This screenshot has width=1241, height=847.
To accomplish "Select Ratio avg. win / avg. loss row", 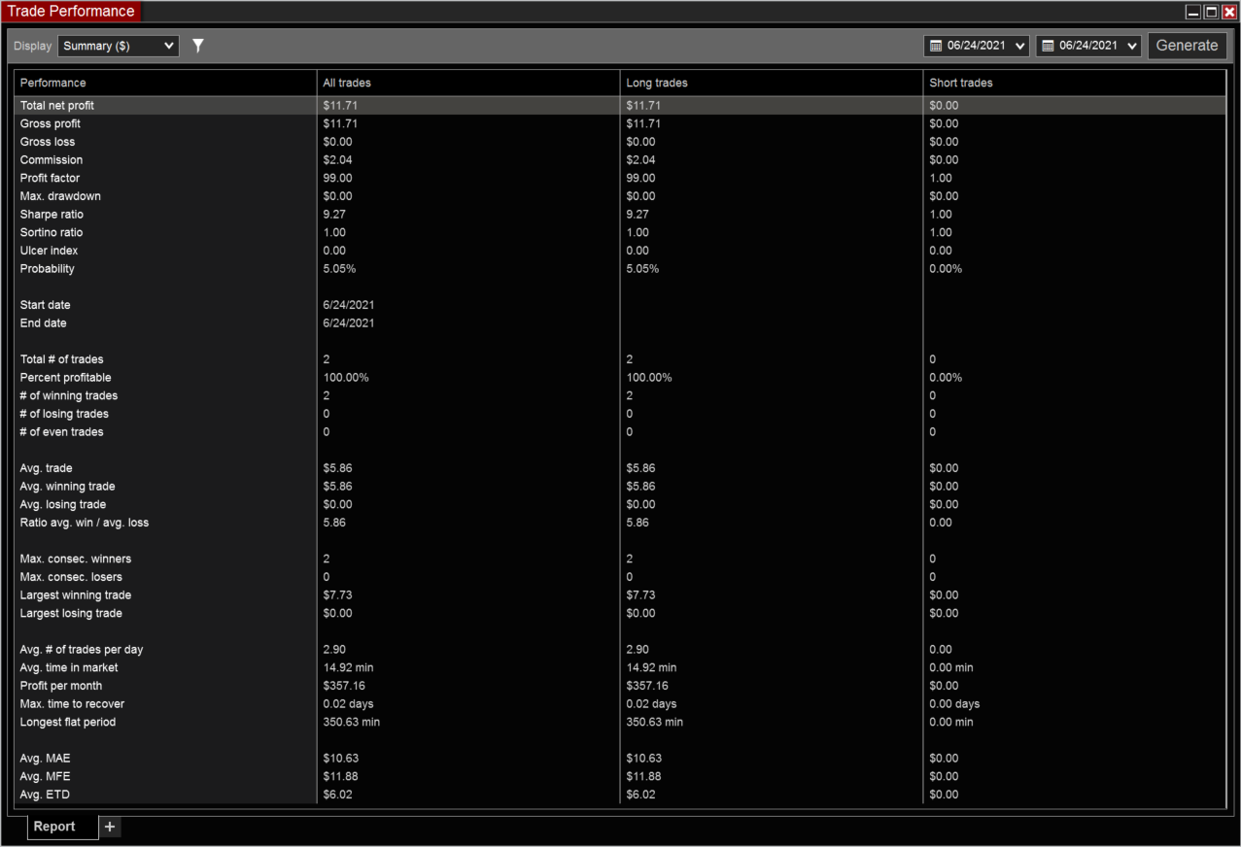I will (620, 523).
